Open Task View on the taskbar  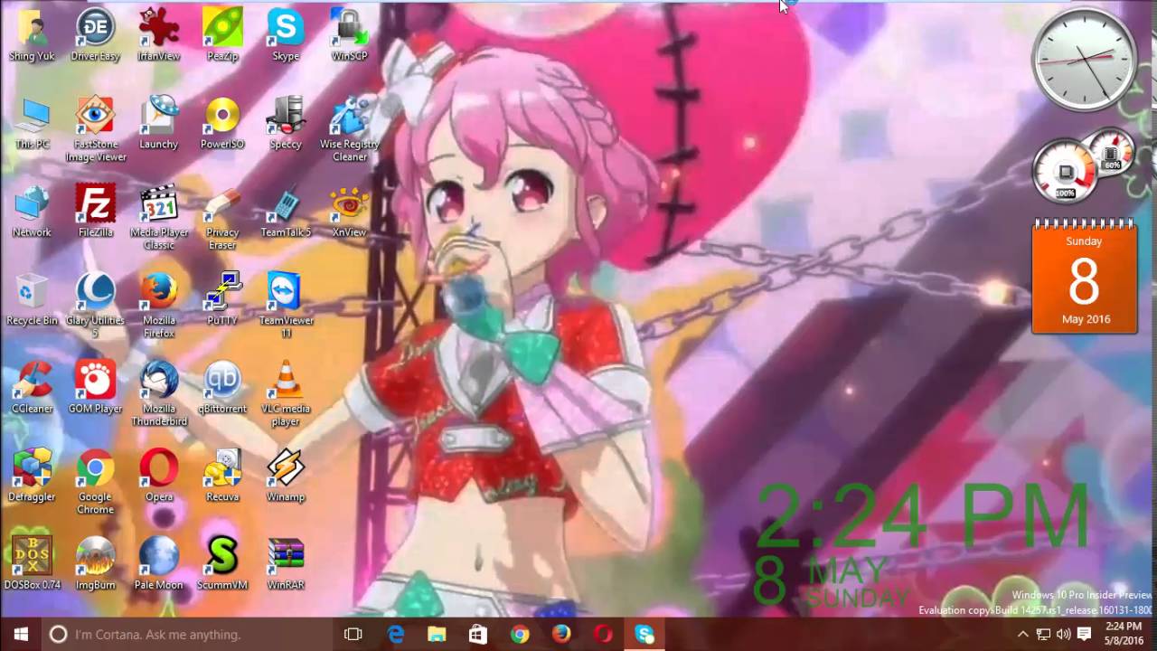tap(353, 634)
